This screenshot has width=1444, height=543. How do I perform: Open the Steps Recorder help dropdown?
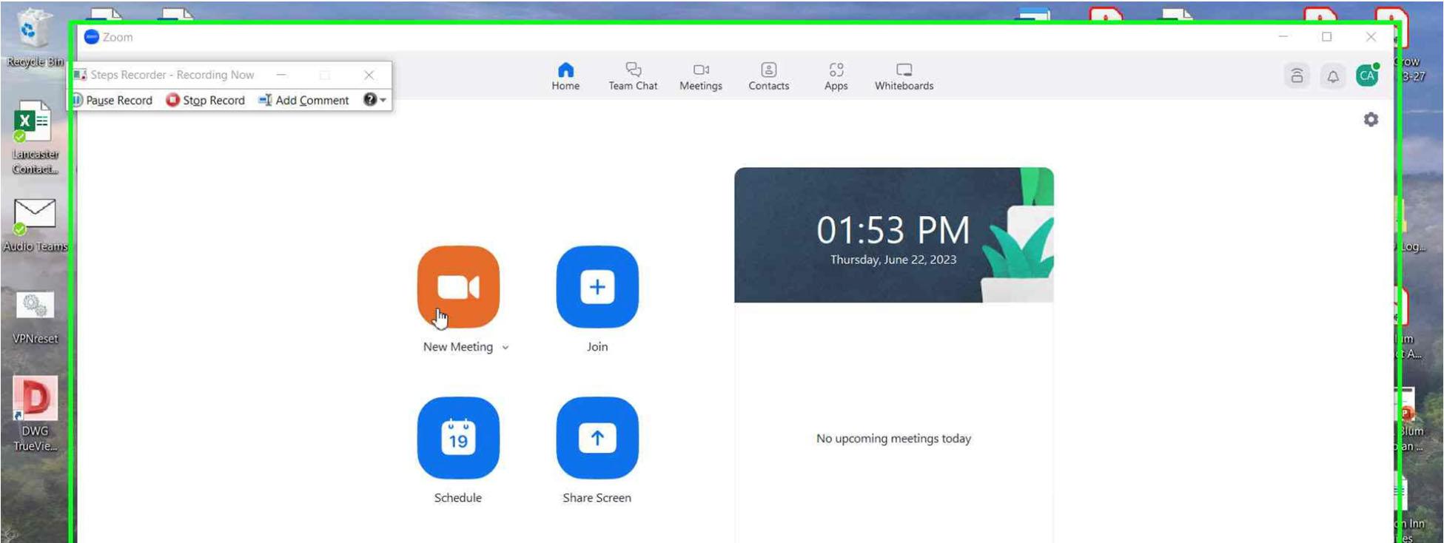coord(375,100)
